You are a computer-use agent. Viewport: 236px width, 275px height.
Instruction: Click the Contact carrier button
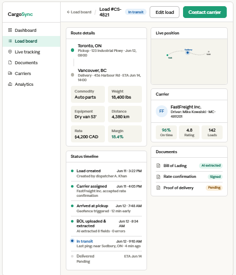click(205, 12)
